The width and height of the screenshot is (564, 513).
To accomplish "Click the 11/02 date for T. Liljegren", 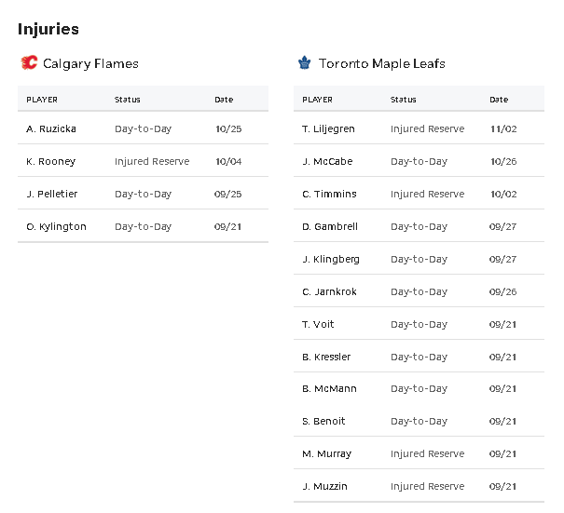I will click(503, 129).
